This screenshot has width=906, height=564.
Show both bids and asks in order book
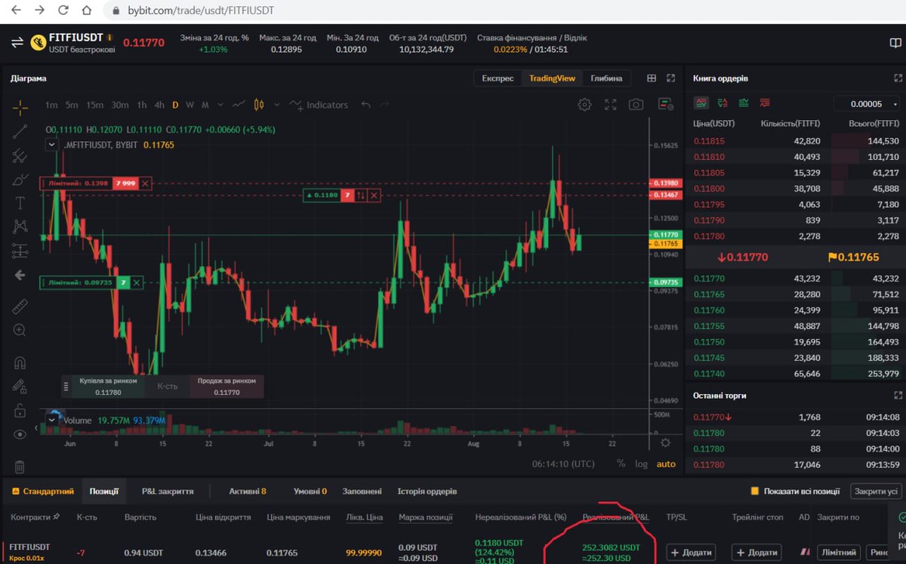click(x=701, y=103)
